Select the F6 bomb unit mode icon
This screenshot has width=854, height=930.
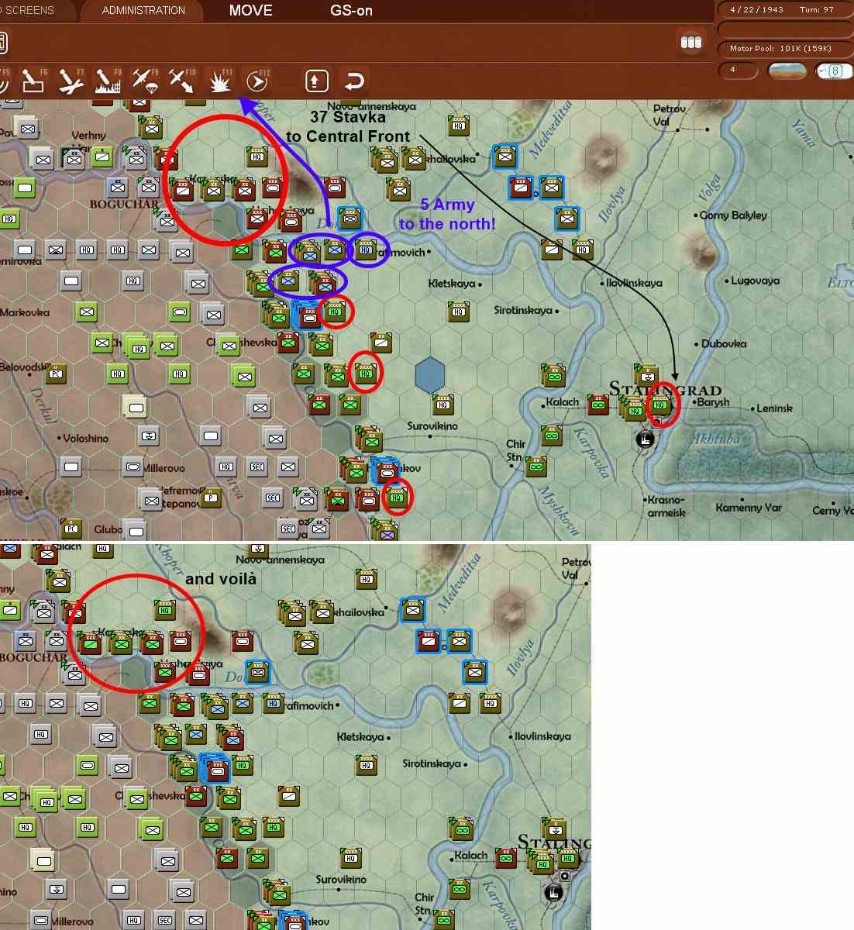click(x=34, y=81)
